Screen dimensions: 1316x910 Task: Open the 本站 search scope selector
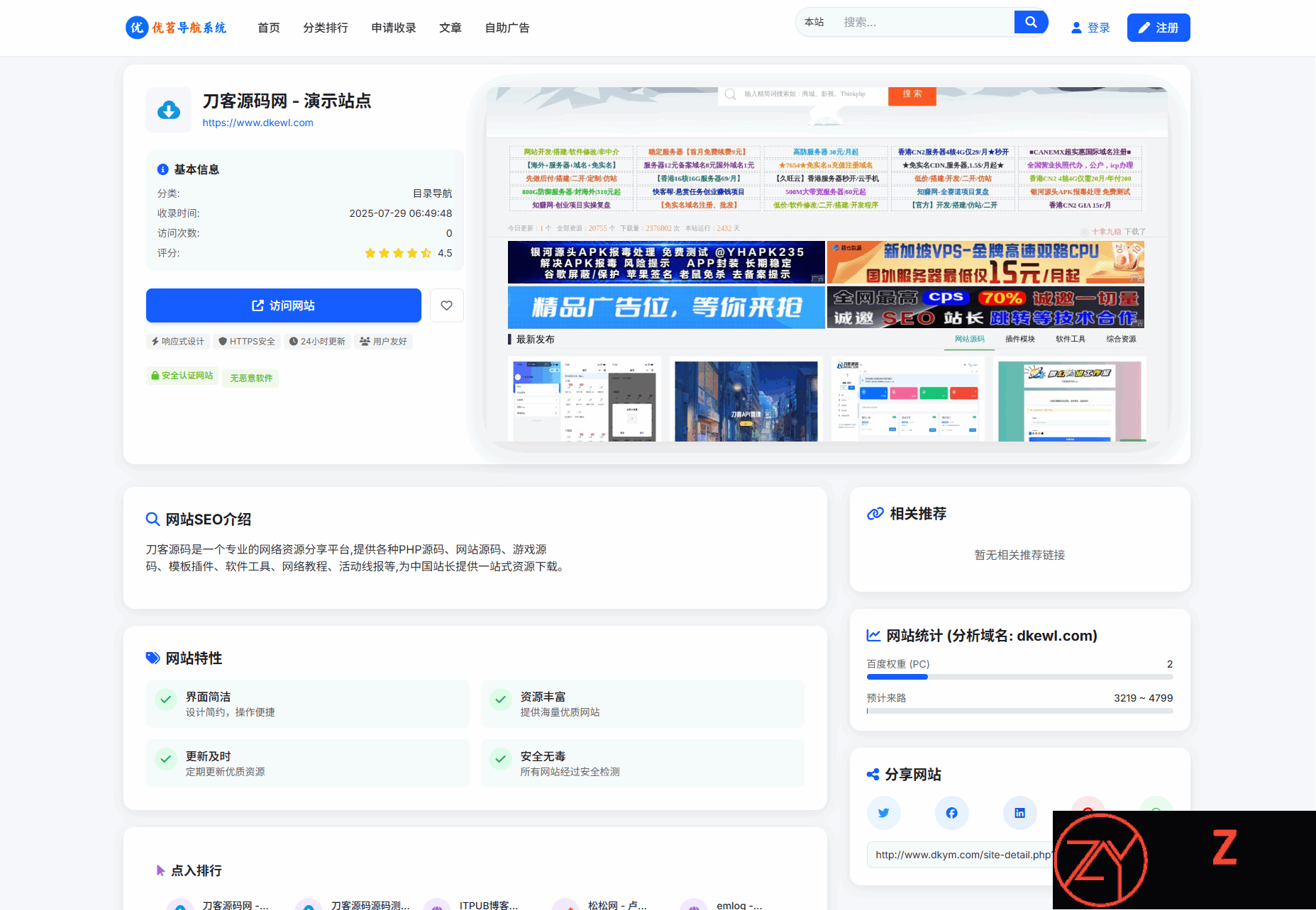coord(814,22)
